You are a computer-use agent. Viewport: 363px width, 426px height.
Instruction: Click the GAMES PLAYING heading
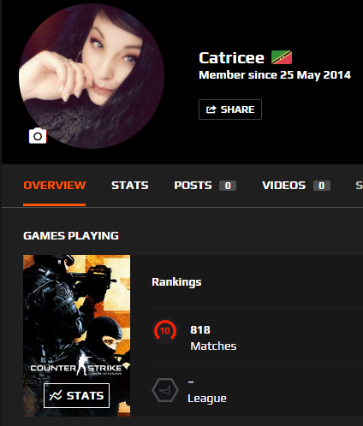[x=71, y=236]
